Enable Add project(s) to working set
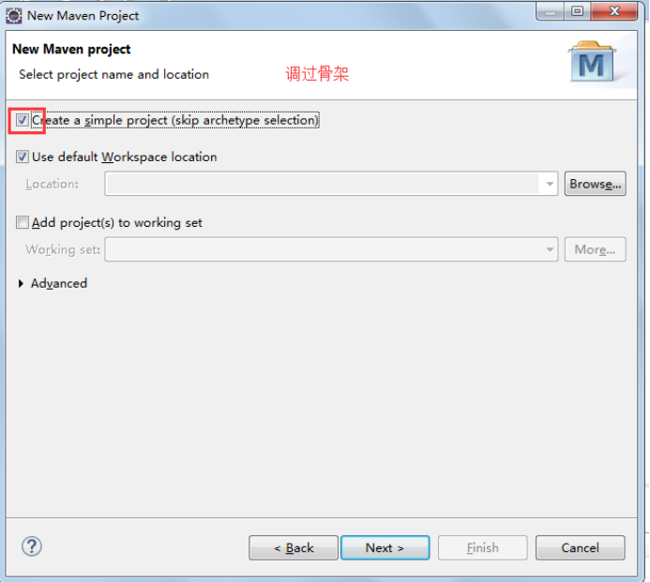Image resolution: width=650 pixels, height=582 pixels. pos(22,222)
